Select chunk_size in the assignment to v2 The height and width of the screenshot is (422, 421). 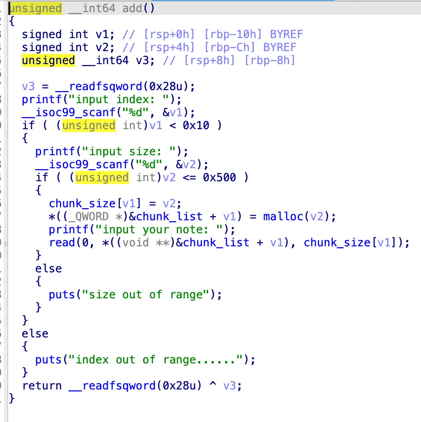(x=76, y=204)
